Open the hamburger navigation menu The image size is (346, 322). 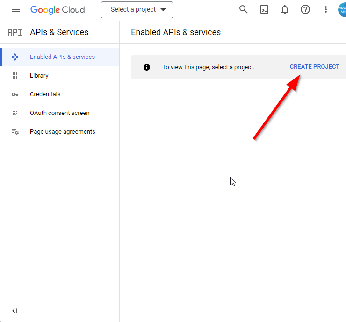pyautogui.click(x=16, y=9)
